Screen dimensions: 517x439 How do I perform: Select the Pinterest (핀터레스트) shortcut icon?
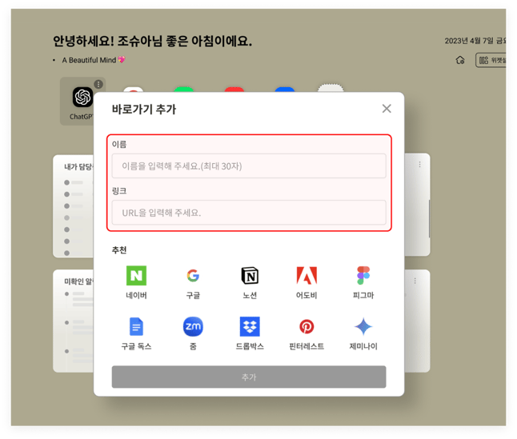307,326
